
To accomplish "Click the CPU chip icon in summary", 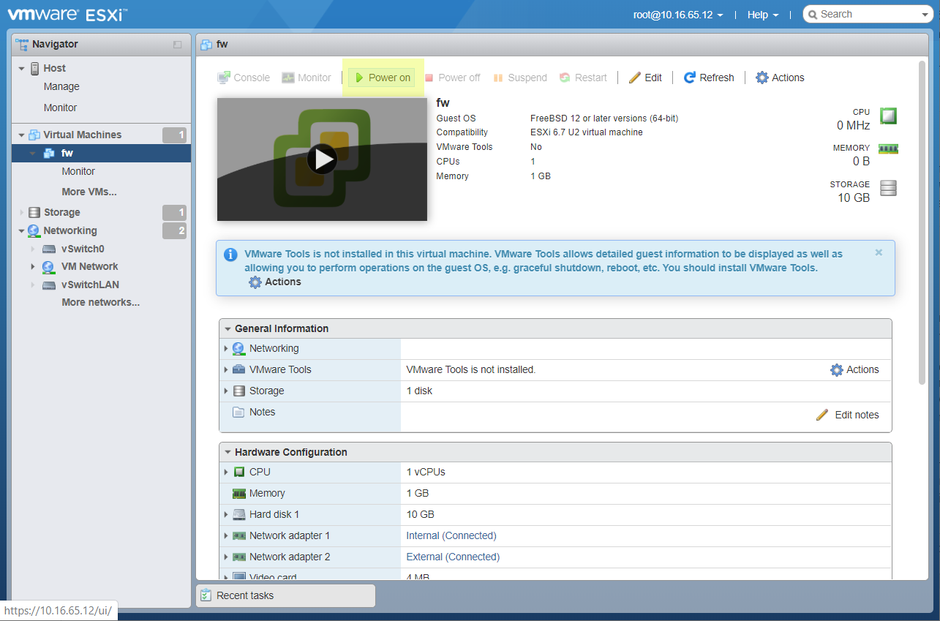I will click(888, 116).
